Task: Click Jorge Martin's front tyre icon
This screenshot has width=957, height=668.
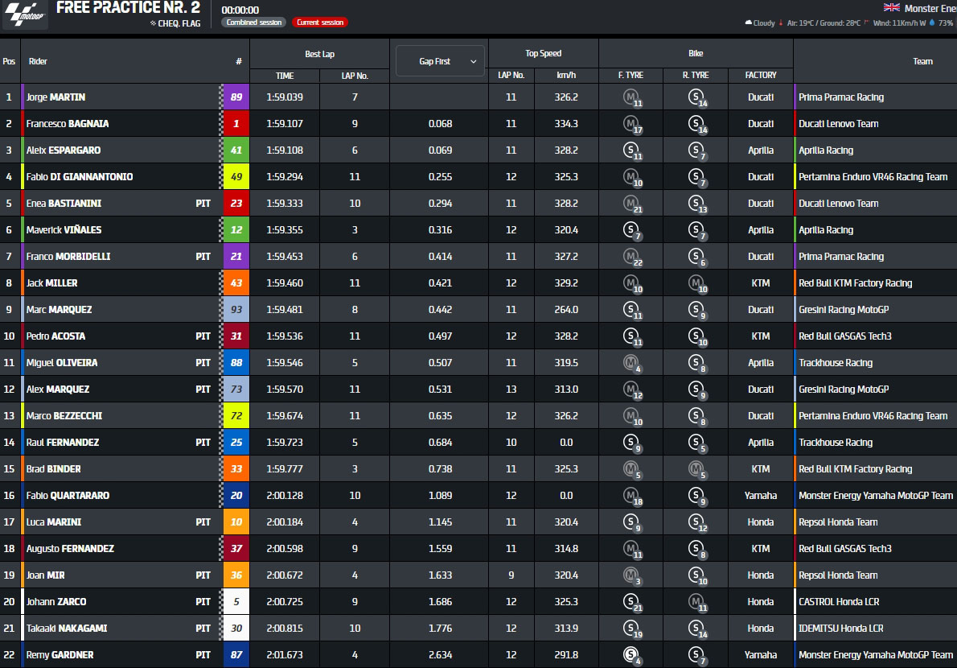Action: pyautogui.click(x=632, y=97)
